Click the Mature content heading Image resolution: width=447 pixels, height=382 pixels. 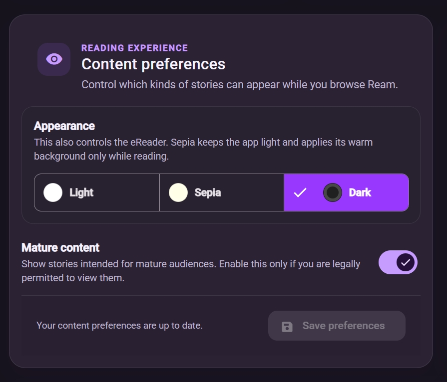click(60, 248)
